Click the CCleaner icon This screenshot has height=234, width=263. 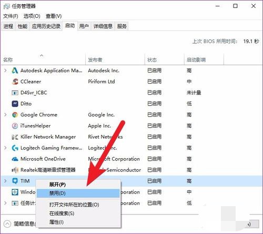[x=15, y=82]
